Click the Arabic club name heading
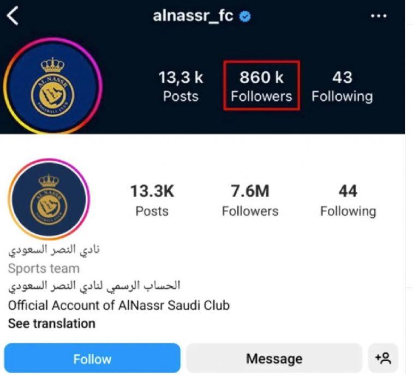The width and height of the screenshot is (419, 383). 53,251
